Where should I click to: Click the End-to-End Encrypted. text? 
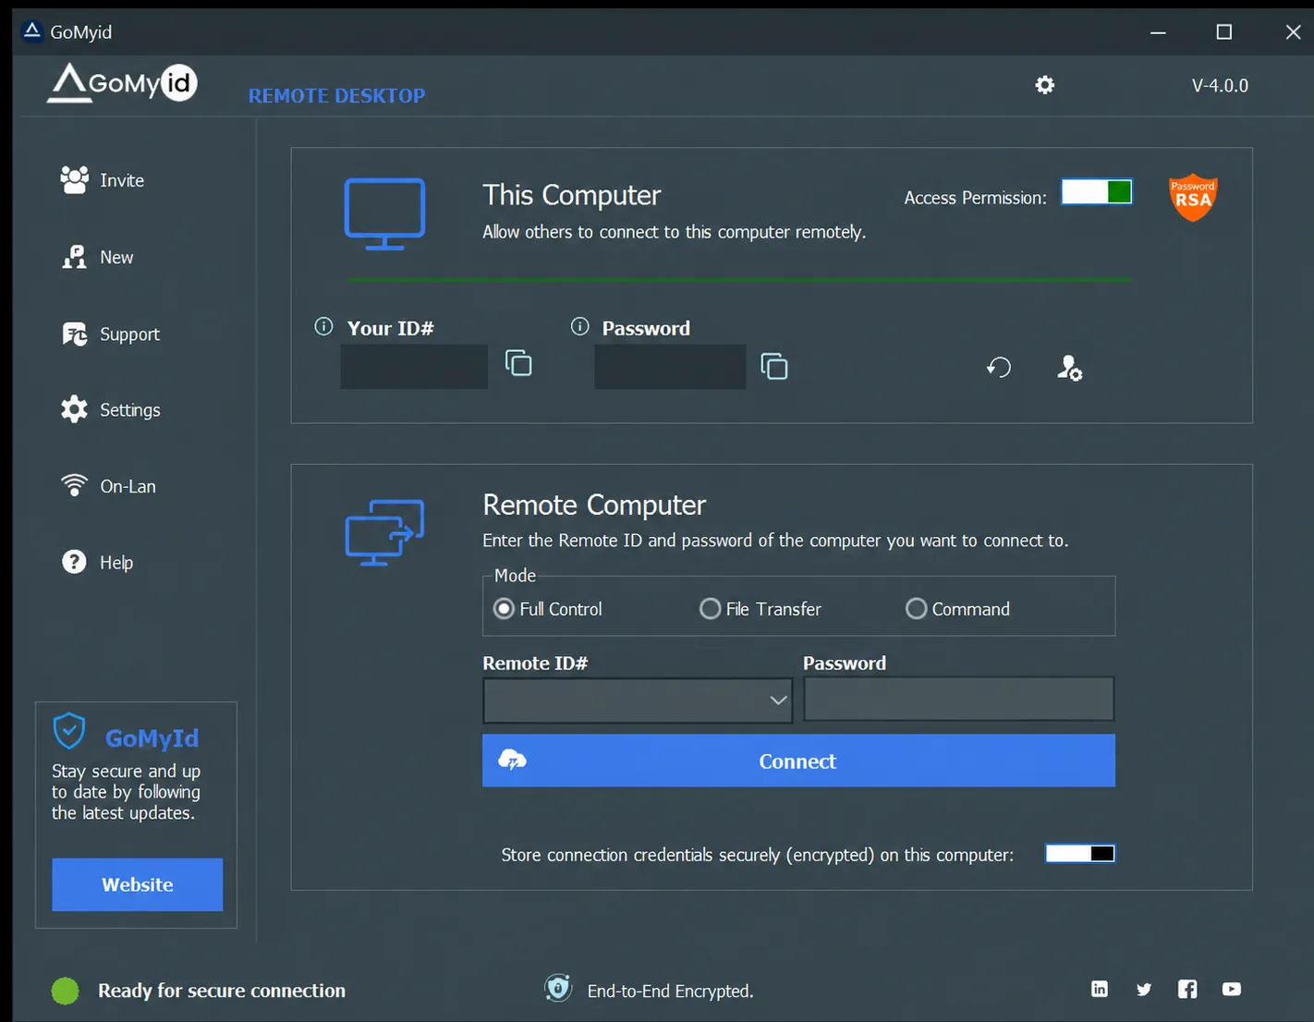coord(671,991)
